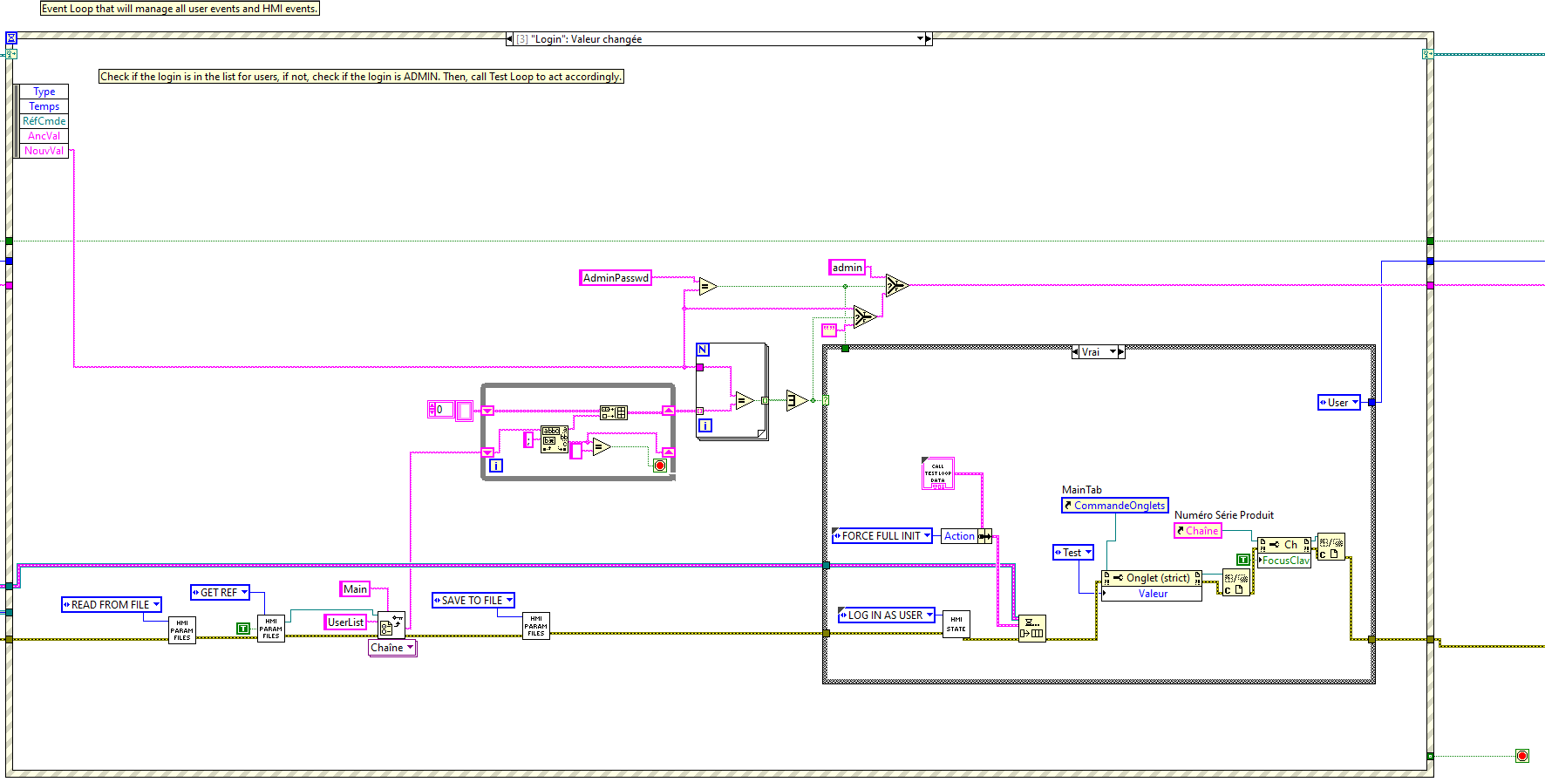Click the Clear Errors function after Onglet property node
The height and width of the screenshot is (782, 1545).
(1236, 582)
